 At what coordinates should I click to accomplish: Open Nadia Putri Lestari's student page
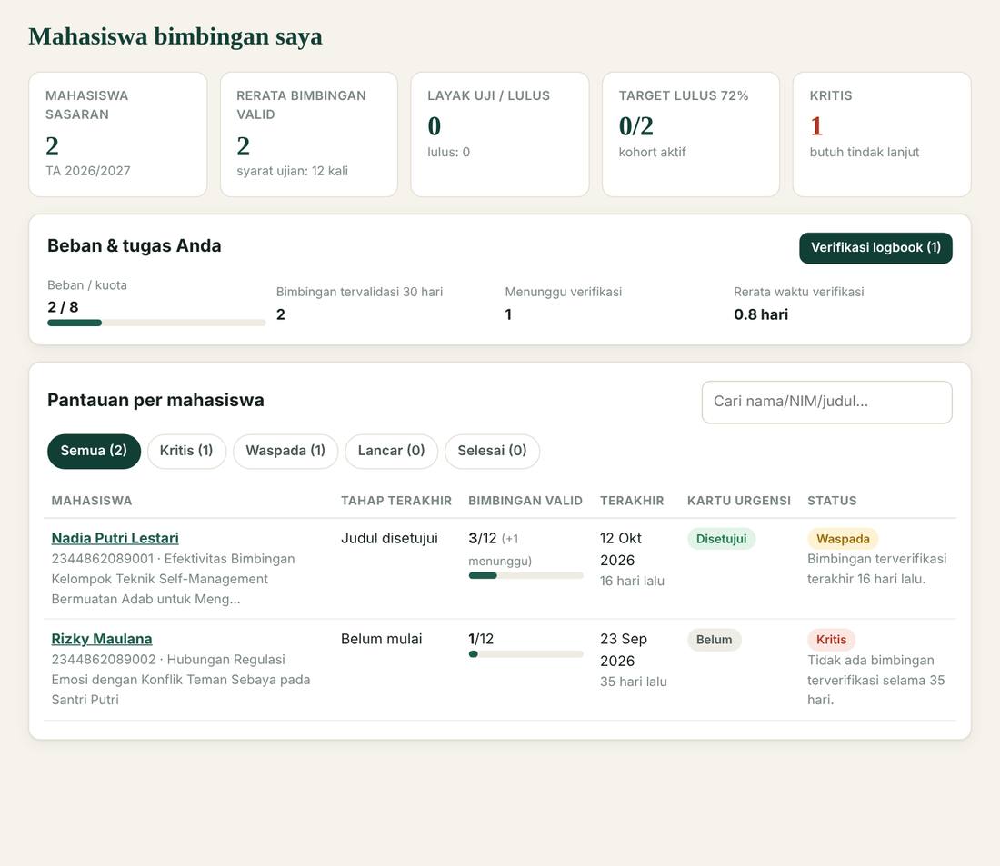115,538
